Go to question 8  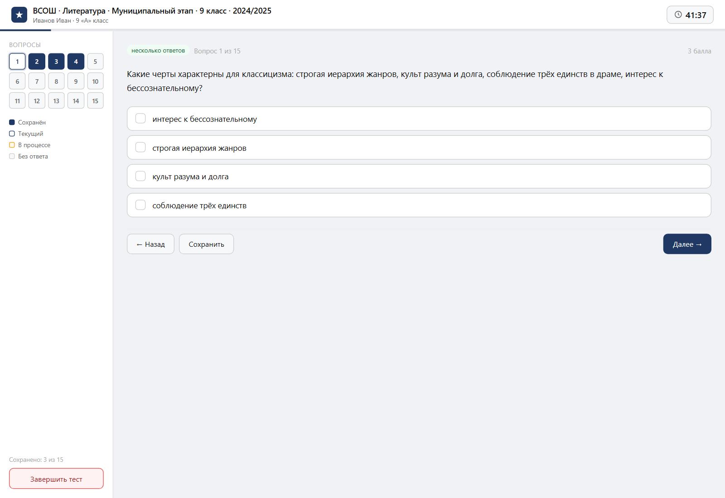(x=56, y=81)
